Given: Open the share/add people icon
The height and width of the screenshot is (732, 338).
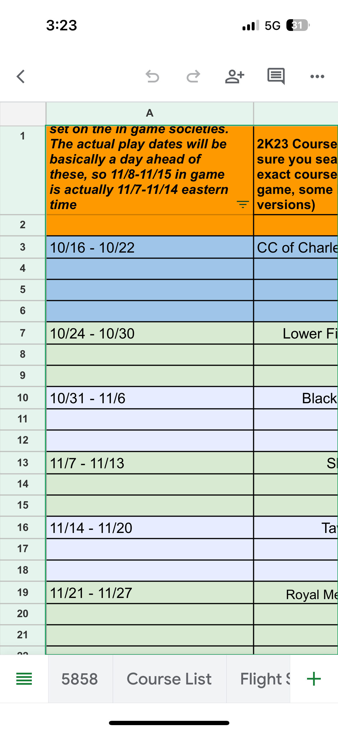Looking at the screenshot, I should pos(235,76).
